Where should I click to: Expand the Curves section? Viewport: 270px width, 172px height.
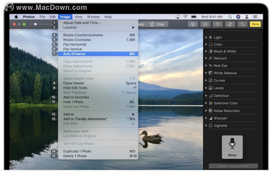coord(206,80)
